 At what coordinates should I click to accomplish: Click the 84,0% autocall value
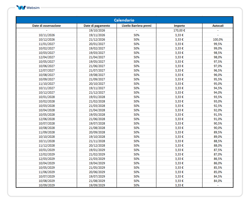tap(218, 181)
